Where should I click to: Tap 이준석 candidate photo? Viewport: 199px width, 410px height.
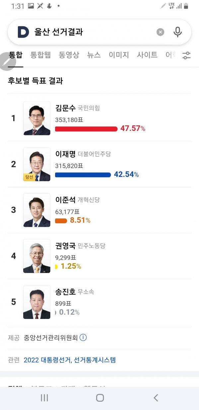tap(37, 210)
